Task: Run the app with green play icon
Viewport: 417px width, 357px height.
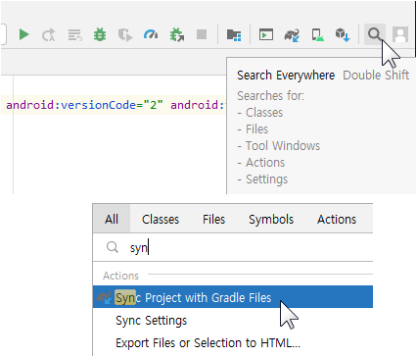Action: (x=23, y=34)
